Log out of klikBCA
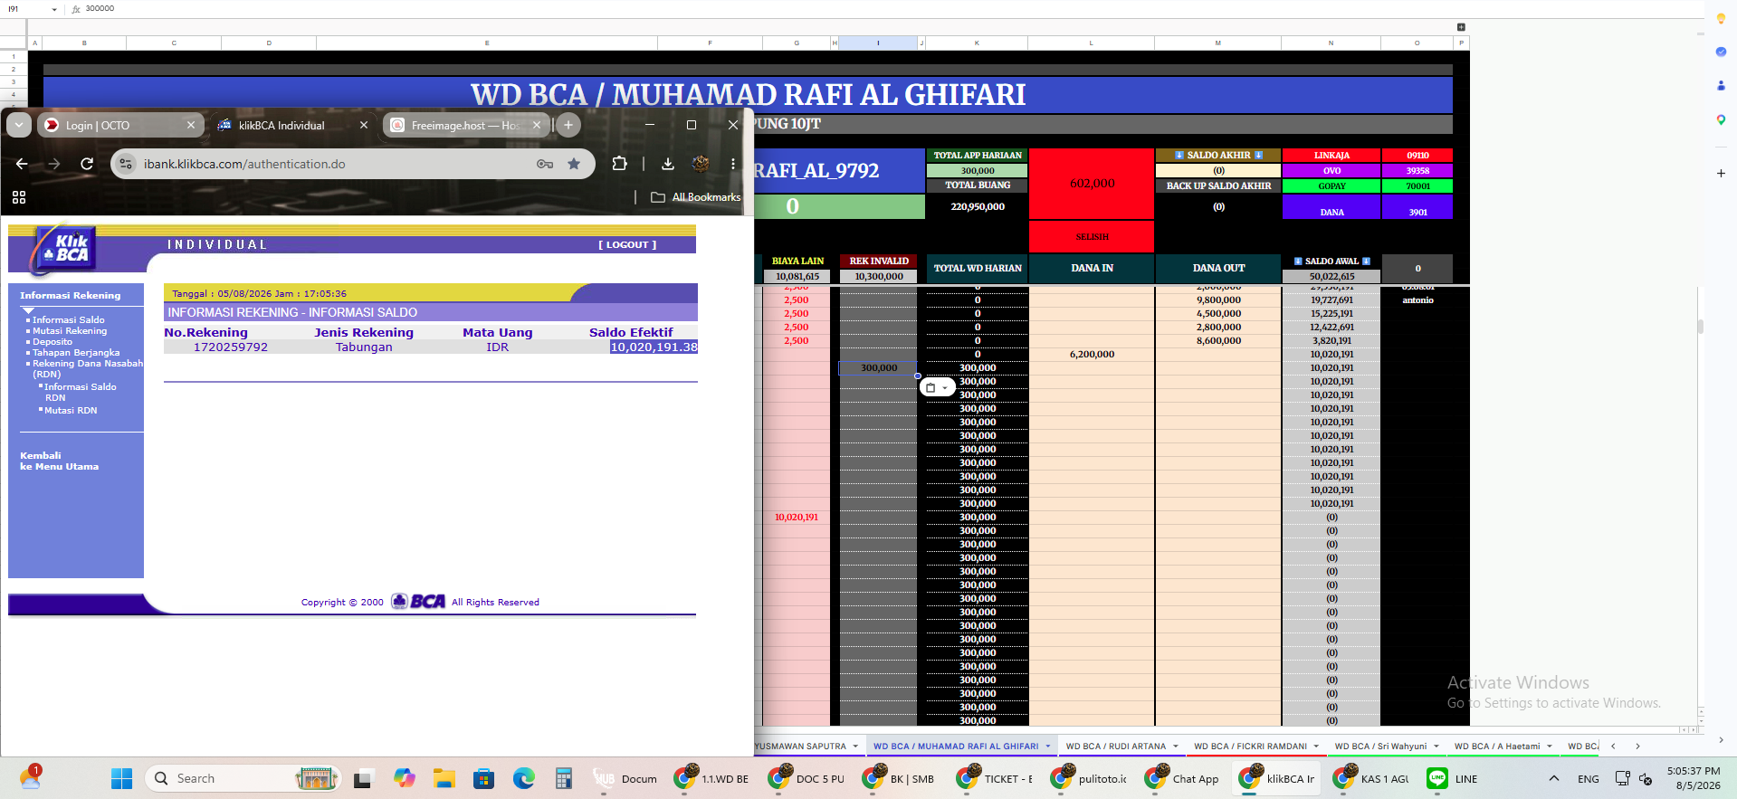Image resolution: width=1737 pixels, height=799 pixels. (x=627, y=244)
